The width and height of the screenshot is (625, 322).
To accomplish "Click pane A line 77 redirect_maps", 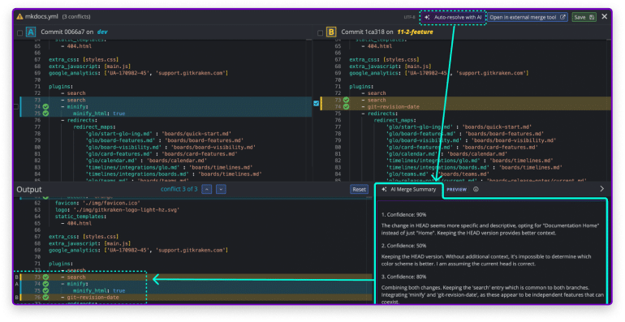I will pos(94,127).
